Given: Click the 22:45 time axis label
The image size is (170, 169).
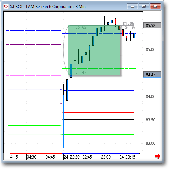Looking at the screenshot, I should click(x=87, y=157).
